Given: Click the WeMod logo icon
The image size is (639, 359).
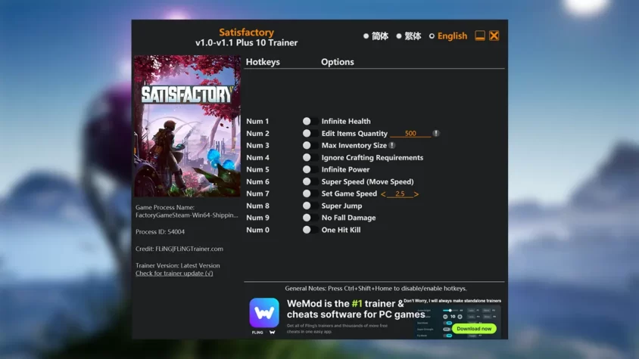Looking at the screenshot, I should click(264, 313).
